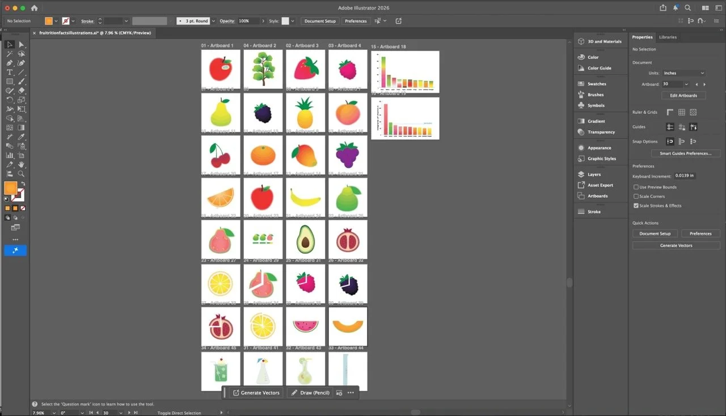Open the graphic Style dropdown

[x=292, y=21]
